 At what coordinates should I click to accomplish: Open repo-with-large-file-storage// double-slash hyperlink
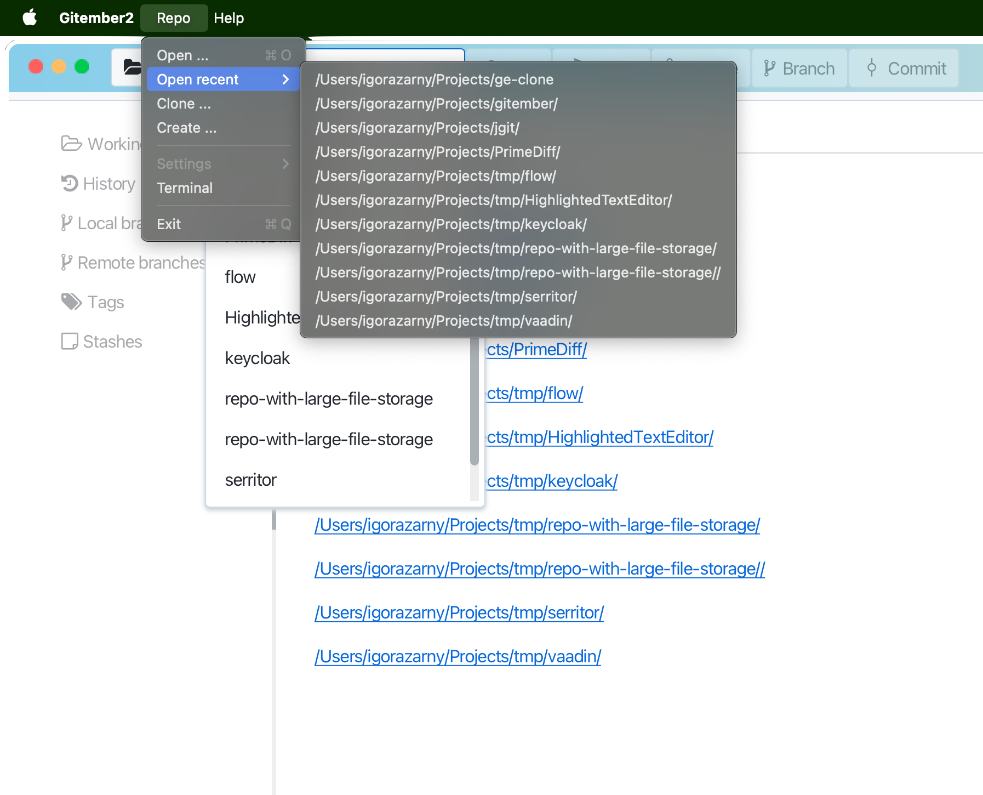[540, 569]
